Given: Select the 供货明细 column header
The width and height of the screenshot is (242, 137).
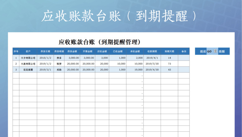Looking at the screenshot, I should [59, 51].
